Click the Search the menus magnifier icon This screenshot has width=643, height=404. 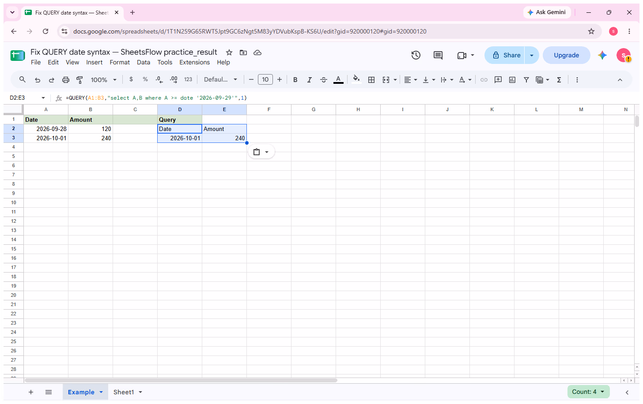[23, 79]
